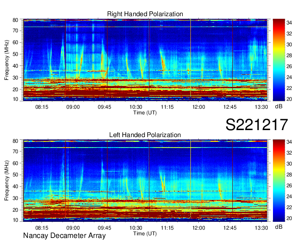The width and height of the screenshot is (297, 241).
Task: Click the 50 MHz tick of Right Handed plot
Action: click(15, 54)
